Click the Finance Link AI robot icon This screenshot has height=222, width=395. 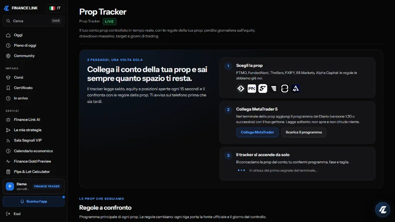point(8,120)
